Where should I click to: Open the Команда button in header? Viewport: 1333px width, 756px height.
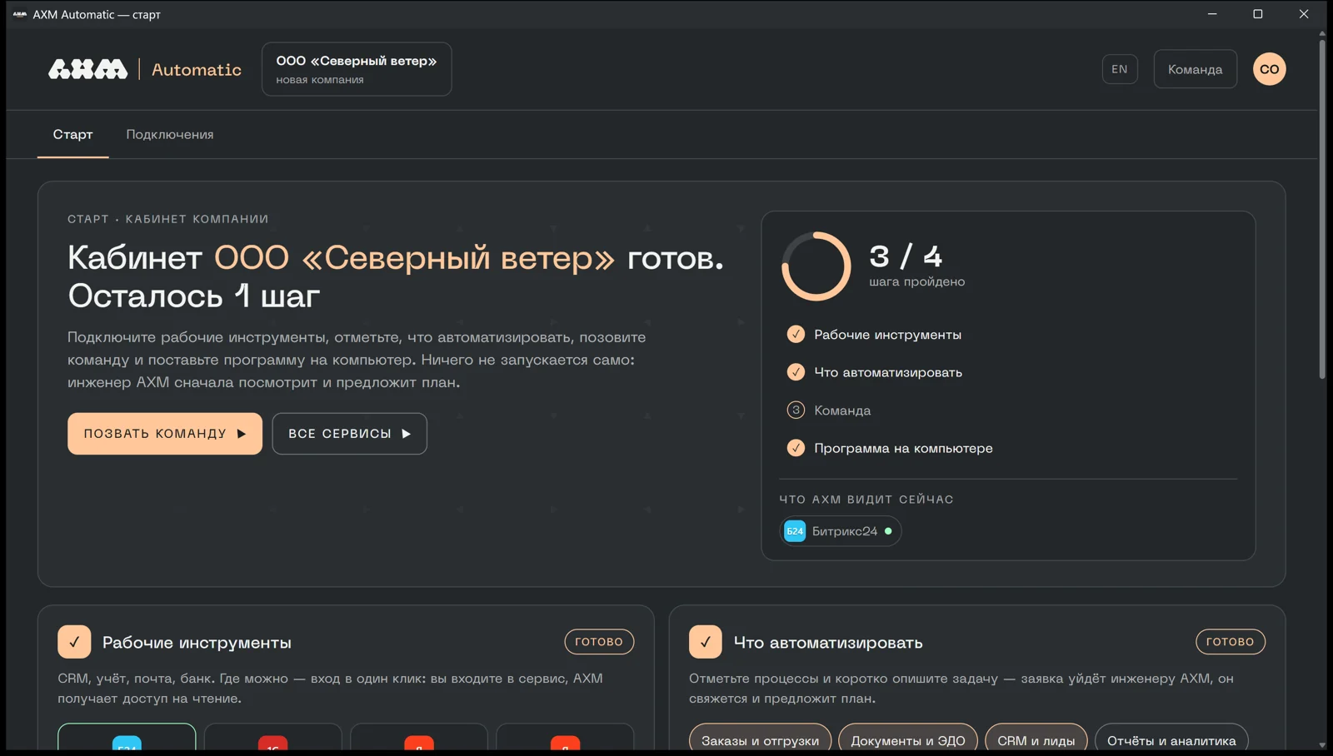click(x=1195, y=69)
